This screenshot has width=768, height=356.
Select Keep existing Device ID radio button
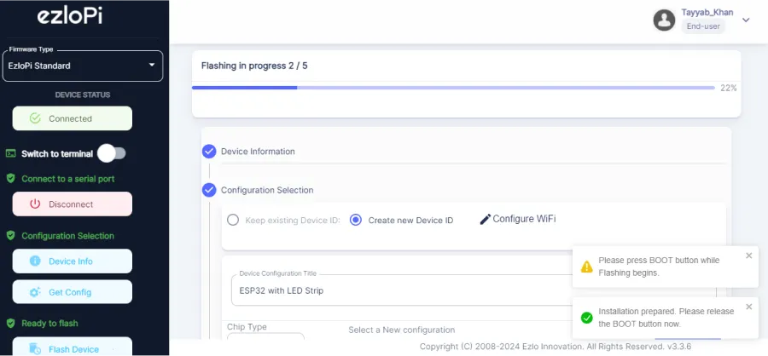coord(233,220)
